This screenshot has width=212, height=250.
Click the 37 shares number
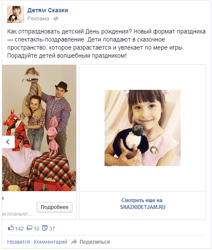click(x=52, y=229)
